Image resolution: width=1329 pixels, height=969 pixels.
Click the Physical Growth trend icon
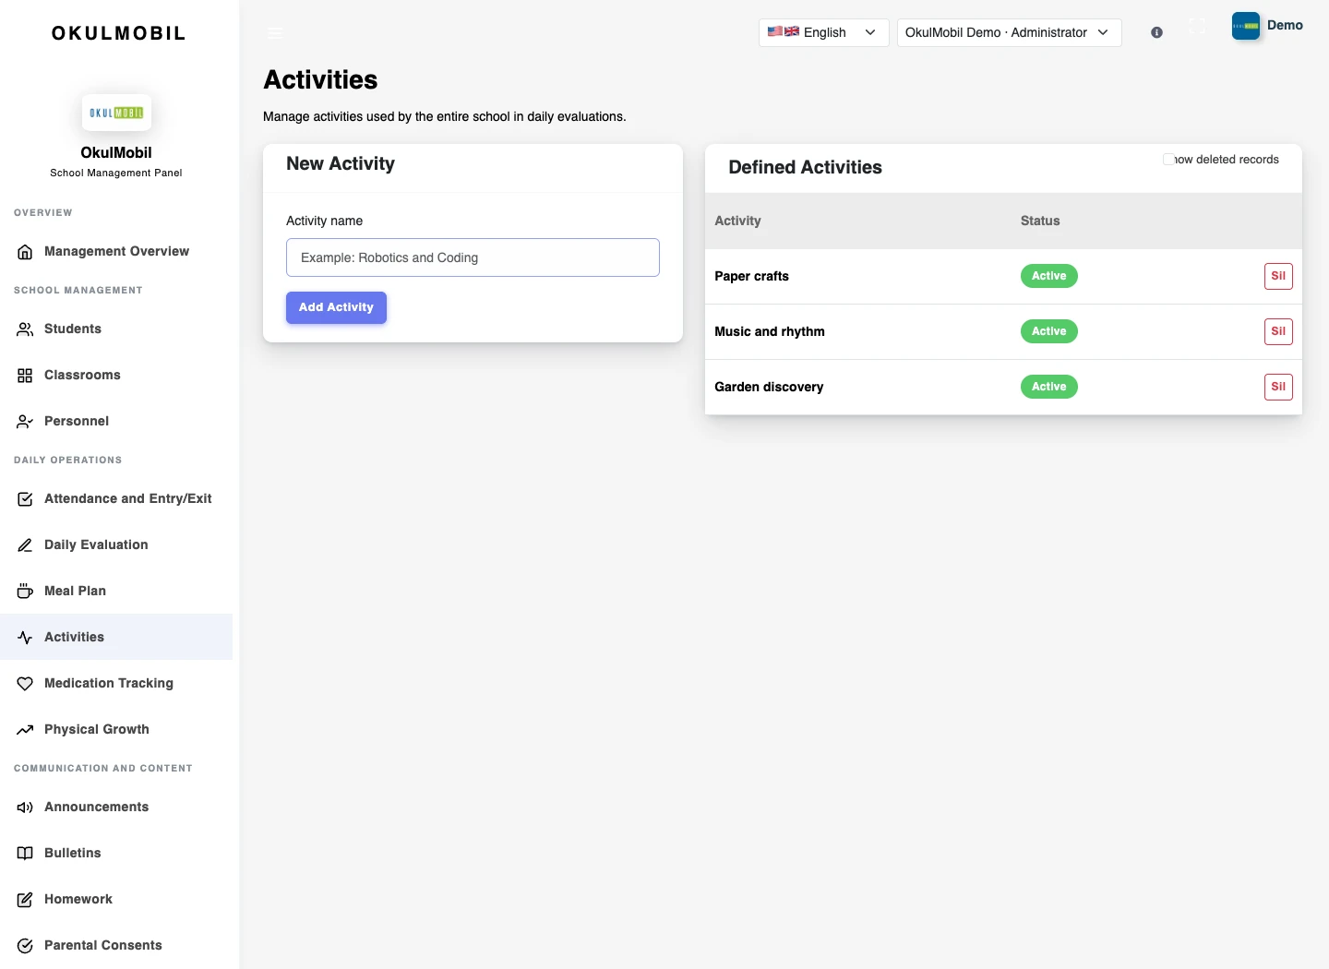coord(25,730)
